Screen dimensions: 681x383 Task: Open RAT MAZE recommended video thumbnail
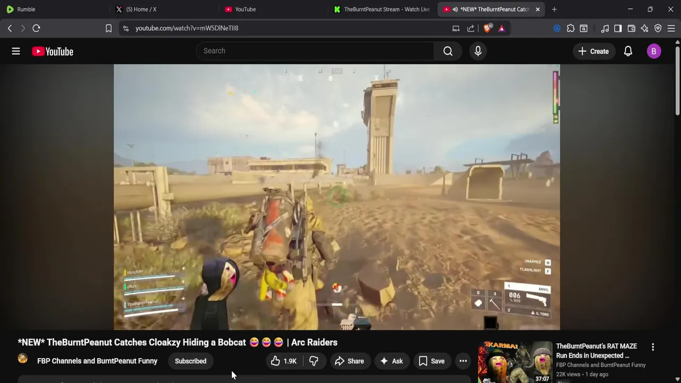tap(515, 362)
